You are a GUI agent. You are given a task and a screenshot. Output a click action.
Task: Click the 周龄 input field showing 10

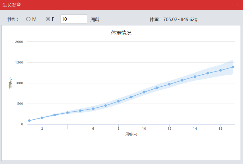[74, 19]
